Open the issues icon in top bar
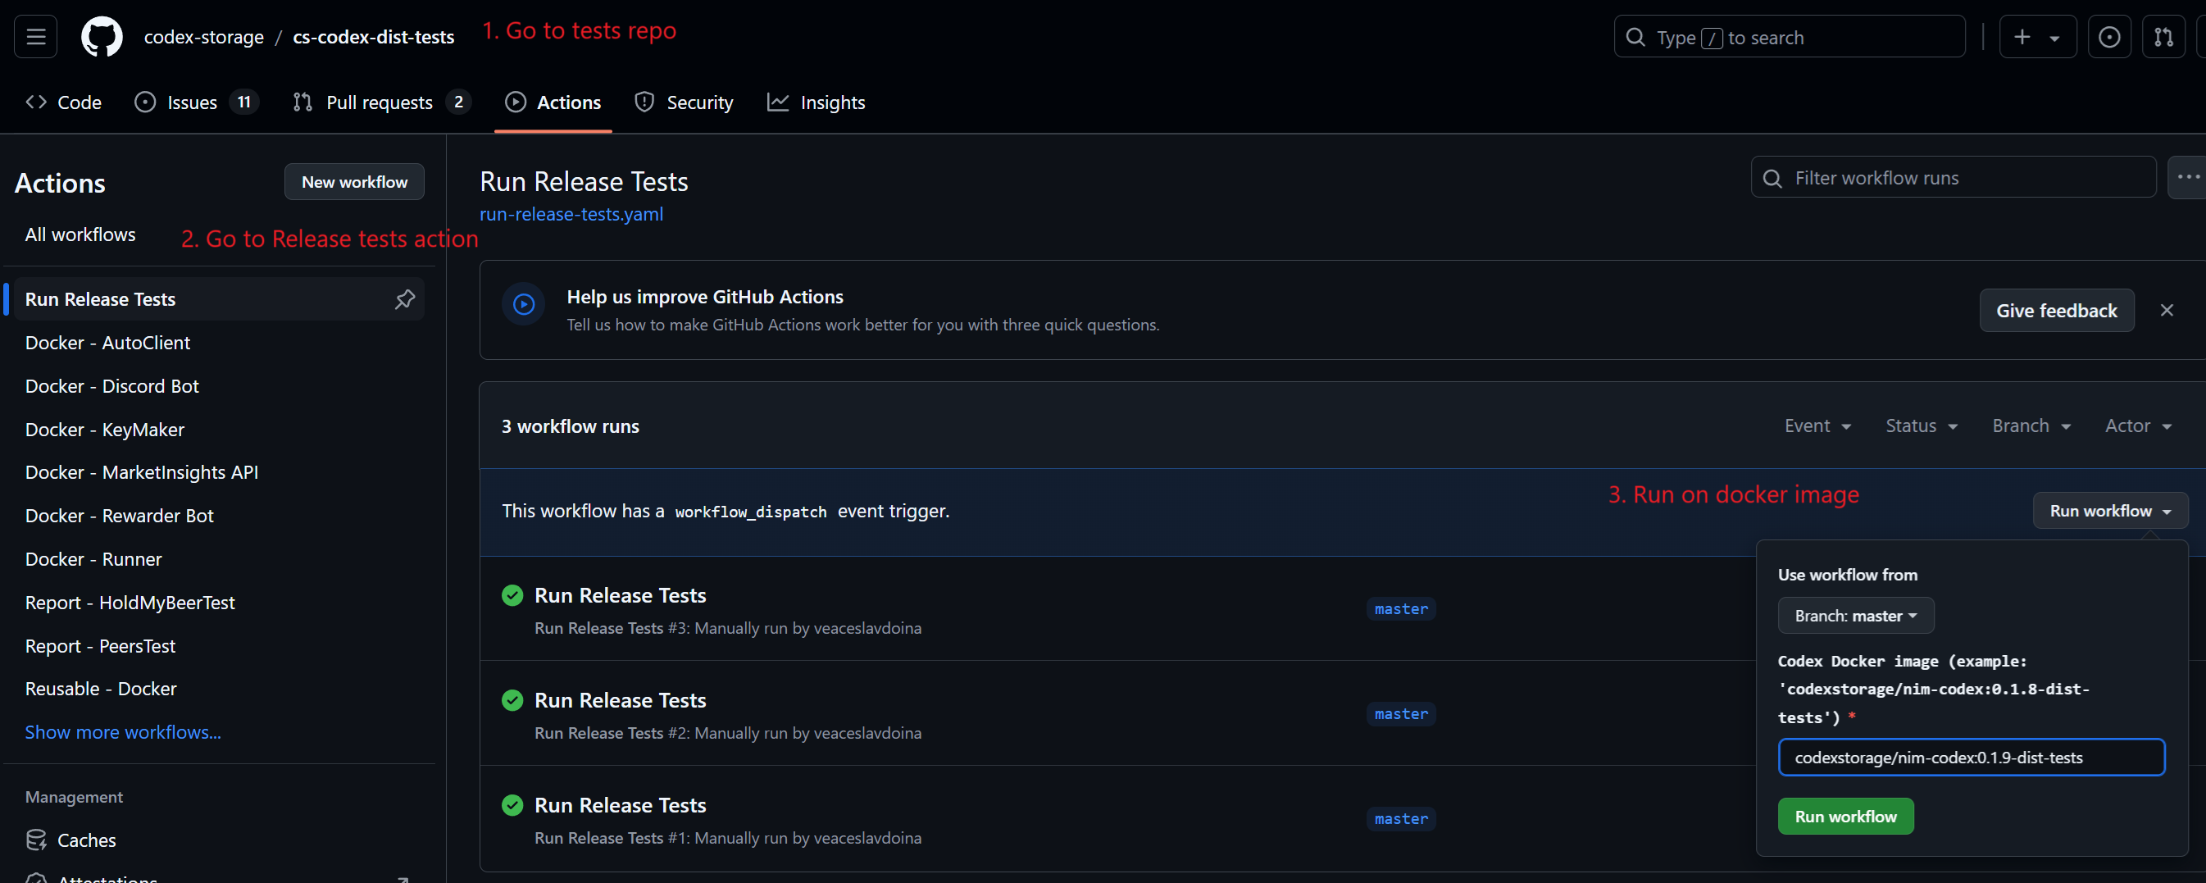This screenshot has height=883, width=2206. pos(2108,37)
